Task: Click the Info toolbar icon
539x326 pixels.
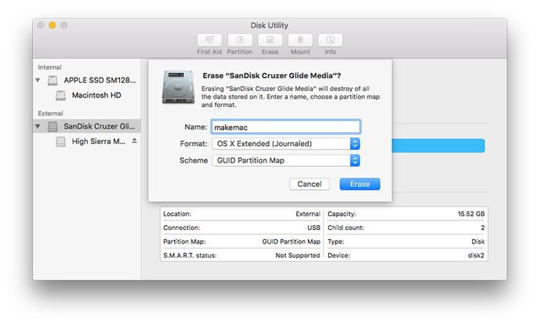Action: (x=330, y=40)
